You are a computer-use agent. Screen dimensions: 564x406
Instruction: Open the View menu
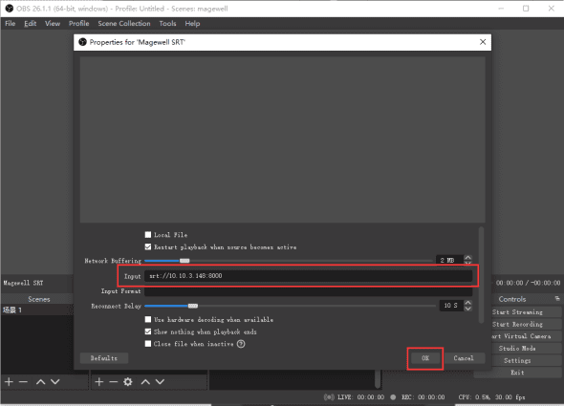coord(53,23)
